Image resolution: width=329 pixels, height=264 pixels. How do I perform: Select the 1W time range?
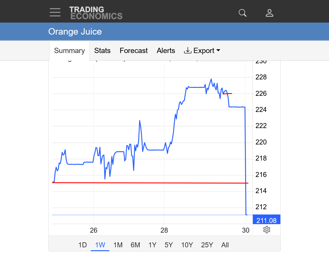click(x=100, y=245)
